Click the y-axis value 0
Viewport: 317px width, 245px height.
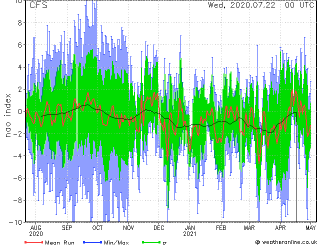[20, 111]
